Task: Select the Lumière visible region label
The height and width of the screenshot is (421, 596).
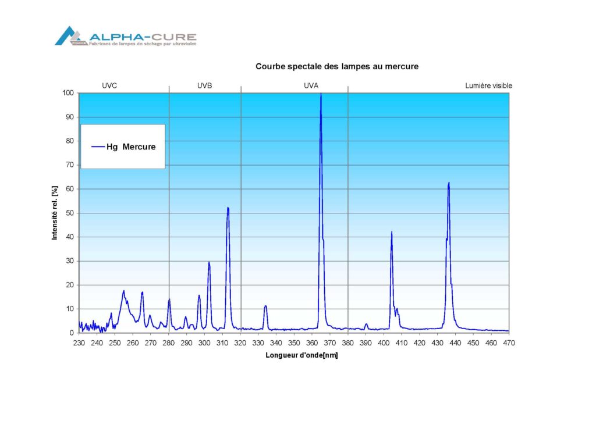Action: tap(488, 85)
